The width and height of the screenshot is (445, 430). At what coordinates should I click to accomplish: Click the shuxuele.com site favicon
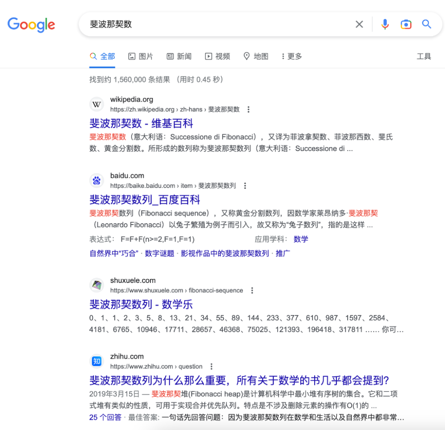pyautogui.click(x=97, y=285)
